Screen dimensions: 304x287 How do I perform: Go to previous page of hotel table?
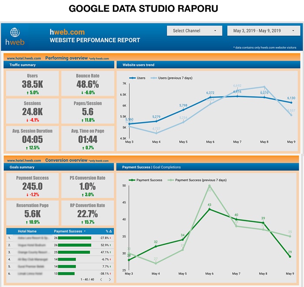click(101, 279)
